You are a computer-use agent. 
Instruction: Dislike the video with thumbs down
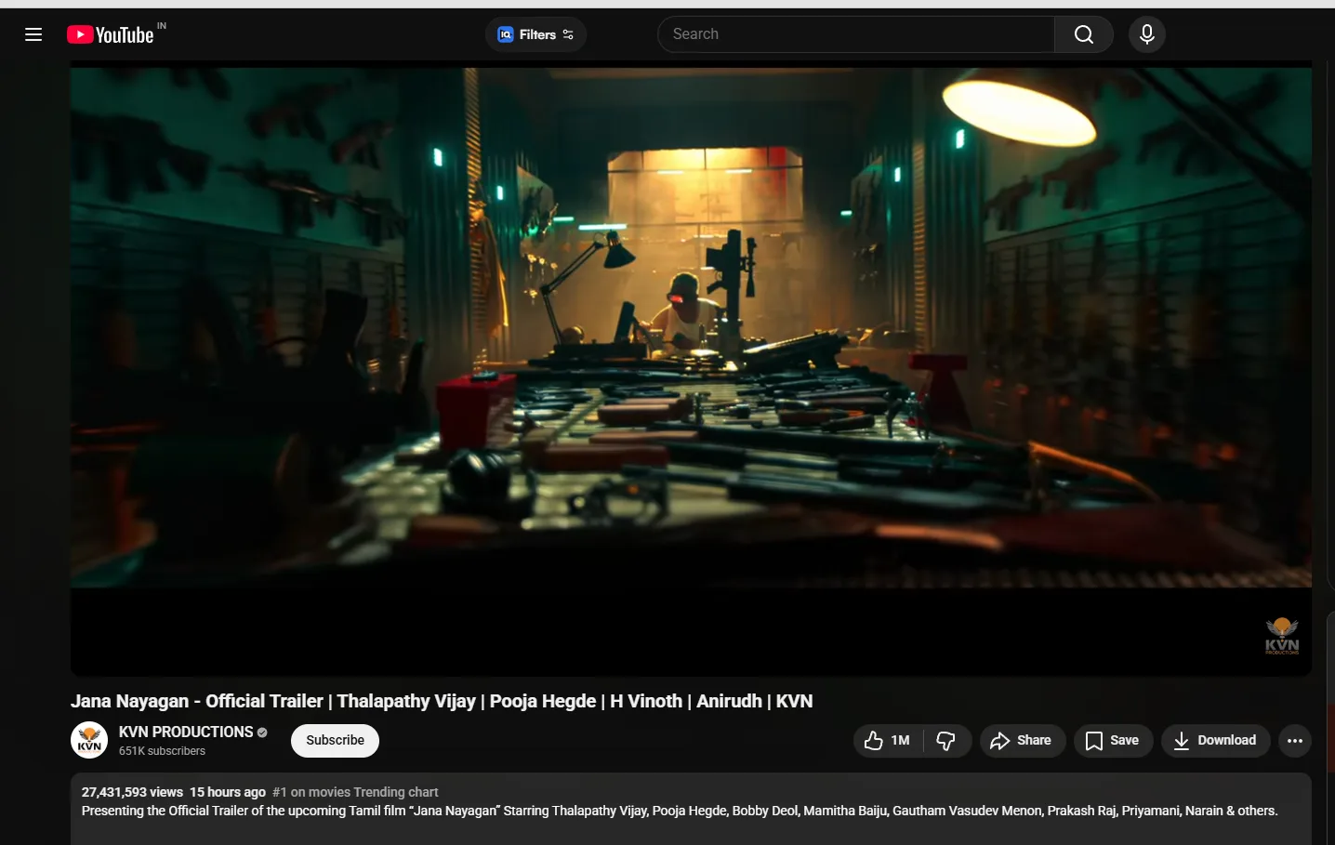[946, 740]
